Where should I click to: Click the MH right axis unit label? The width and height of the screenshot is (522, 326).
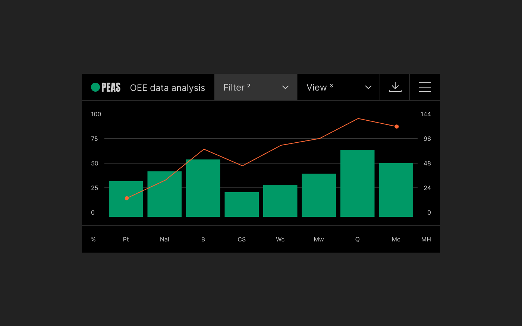point(426,240)
